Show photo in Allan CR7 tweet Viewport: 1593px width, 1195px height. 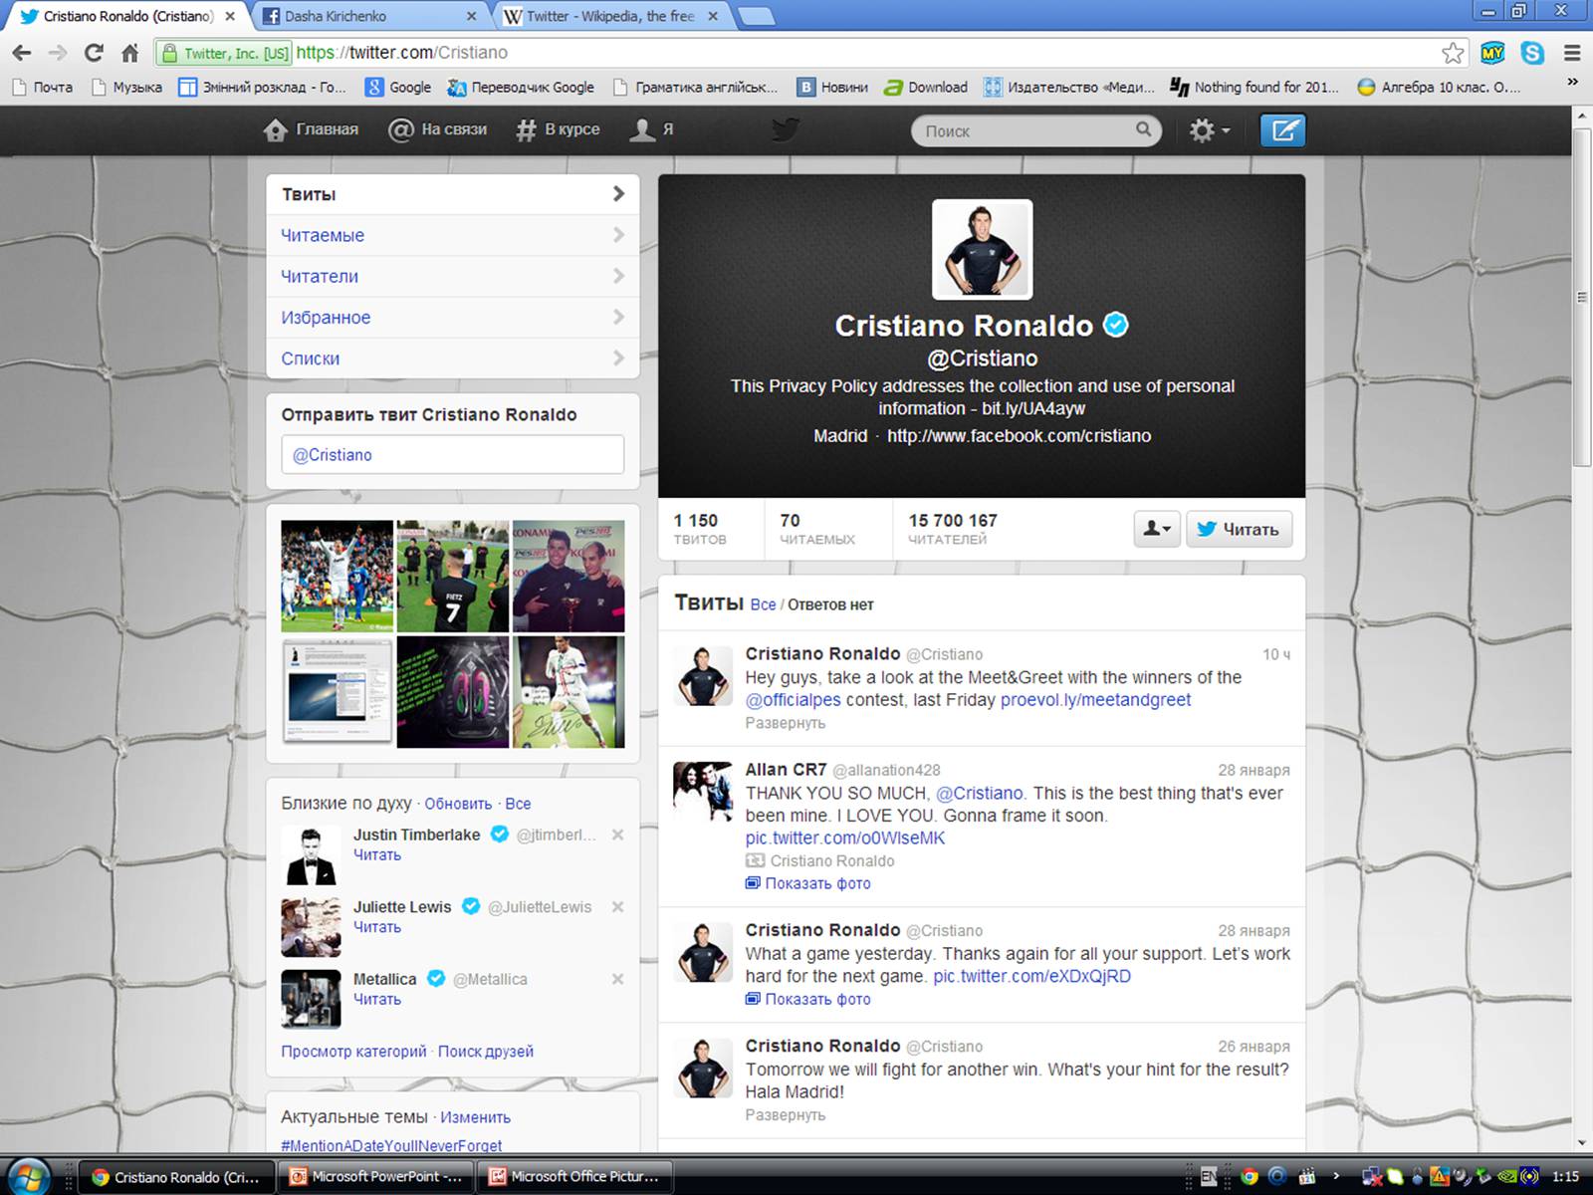click(808, 883)
